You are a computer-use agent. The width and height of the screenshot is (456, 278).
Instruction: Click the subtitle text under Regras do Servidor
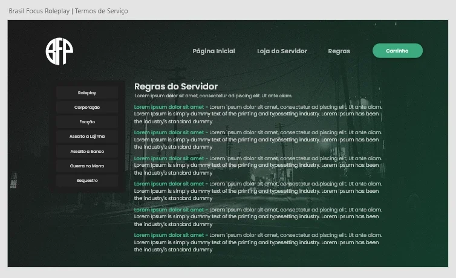213,95
